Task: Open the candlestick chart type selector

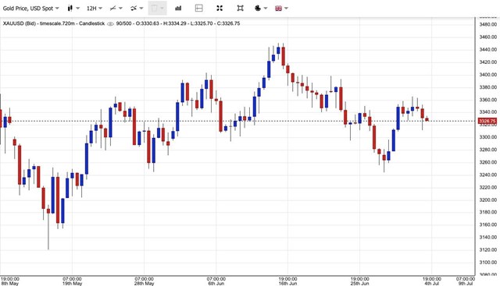Action: [x=73, y=9]
